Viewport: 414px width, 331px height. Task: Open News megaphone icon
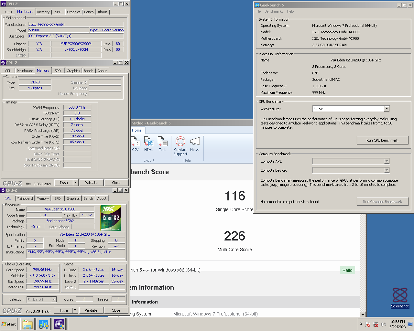tap(195, 142)
